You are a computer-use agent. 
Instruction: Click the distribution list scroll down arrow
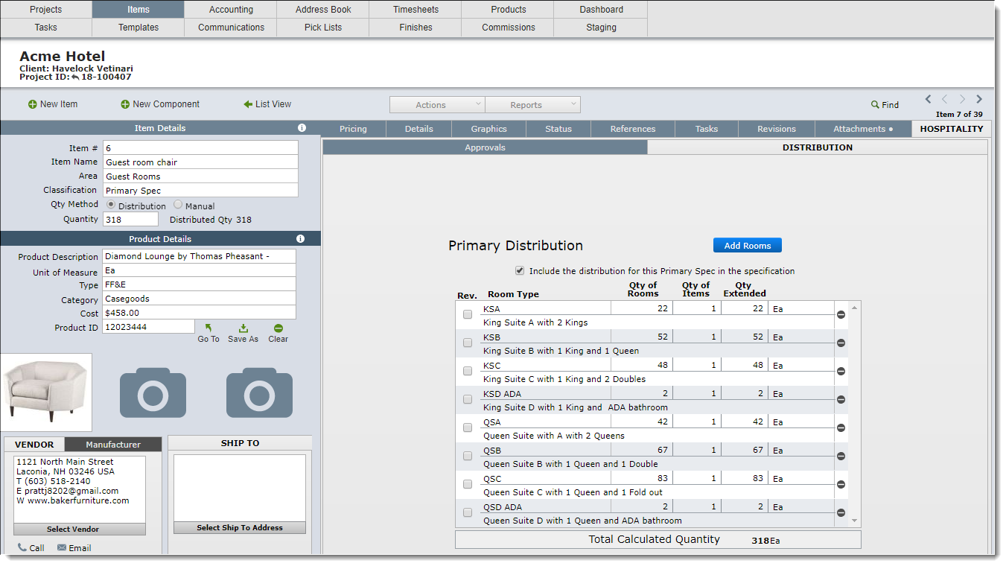pyautogui.click(x=854, y=521)
